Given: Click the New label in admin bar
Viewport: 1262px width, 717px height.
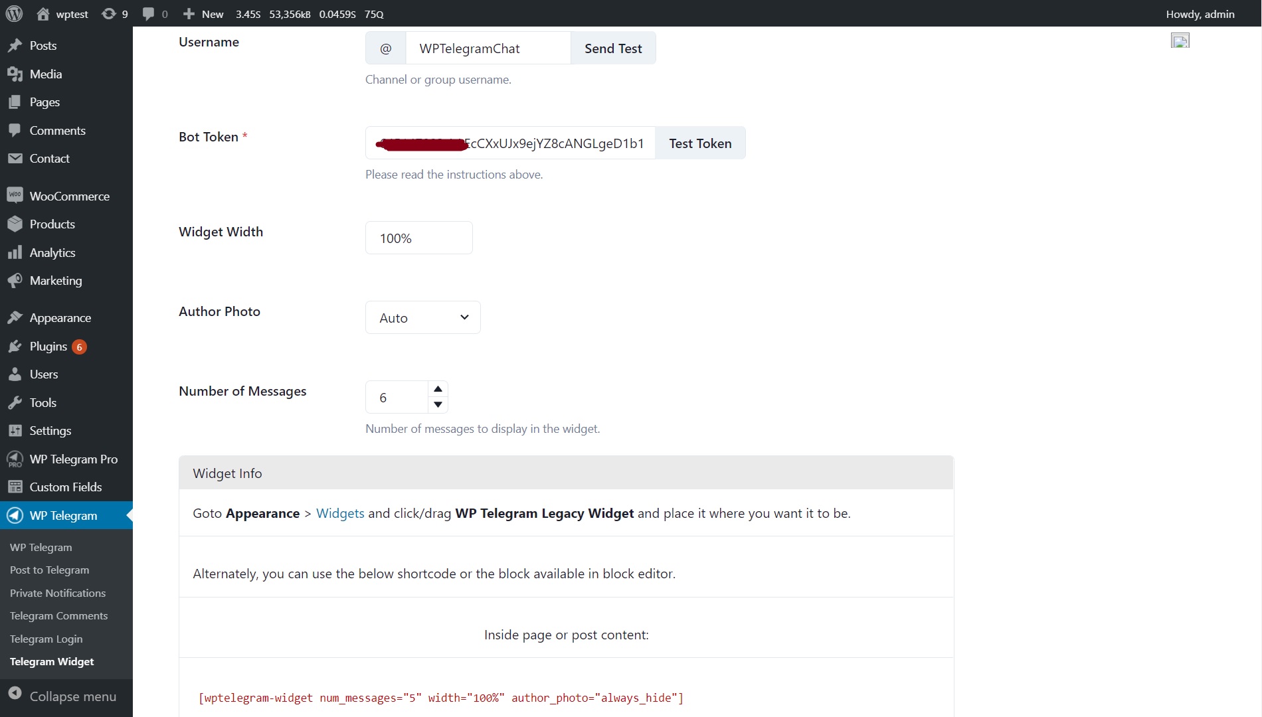Looking at the screenshot, I should pyautogui.click(x=213, y=14).
